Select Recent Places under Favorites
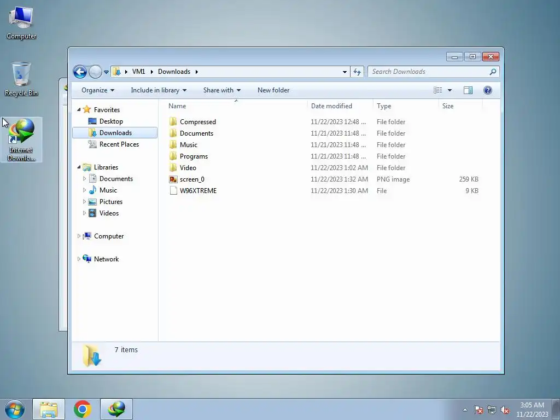This screenshot has width=560, height=420. tap(119, 144)
